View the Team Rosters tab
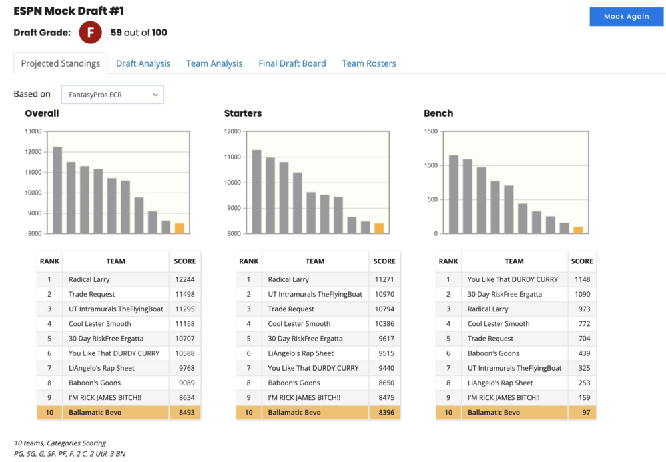The width and height of the screenshot is (666, 462). click(x=369, y=63)
